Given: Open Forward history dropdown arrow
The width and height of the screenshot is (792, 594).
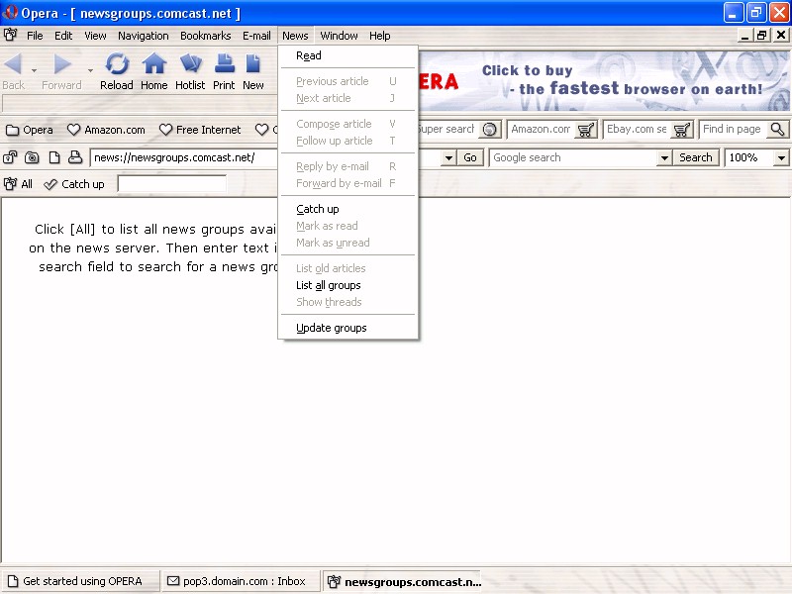Looking at the screenshot, I should click(90, 70).
